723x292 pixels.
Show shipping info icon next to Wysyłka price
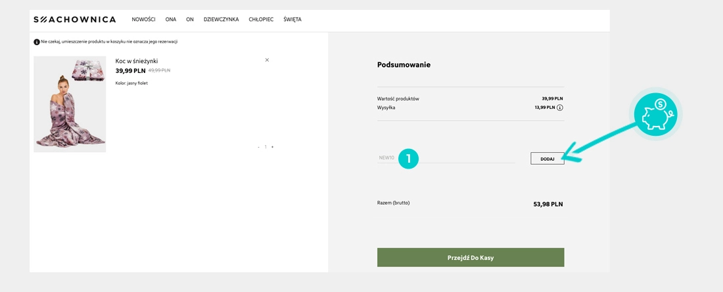(x=560, y=108)
